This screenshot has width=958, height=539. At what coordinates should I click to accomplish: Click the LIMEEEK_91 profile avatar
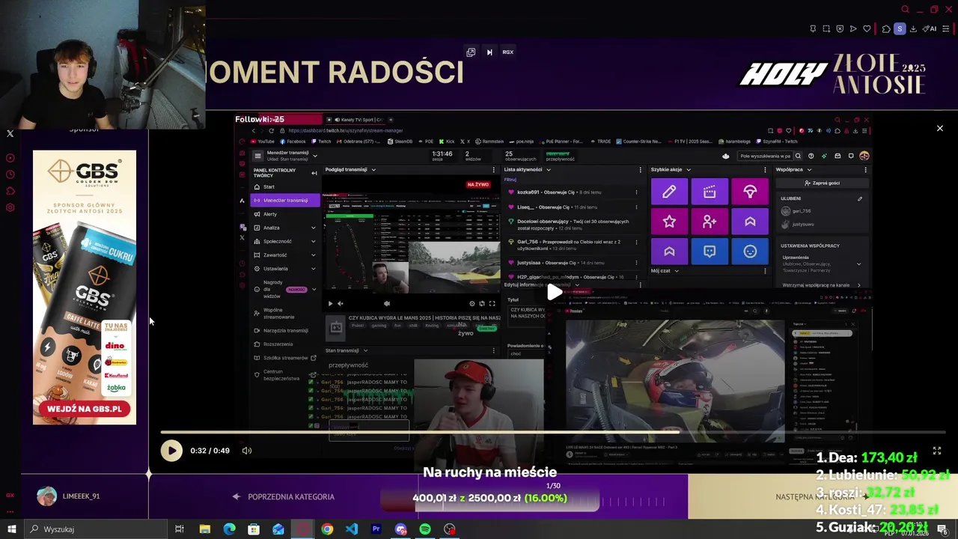pos(47,496)
